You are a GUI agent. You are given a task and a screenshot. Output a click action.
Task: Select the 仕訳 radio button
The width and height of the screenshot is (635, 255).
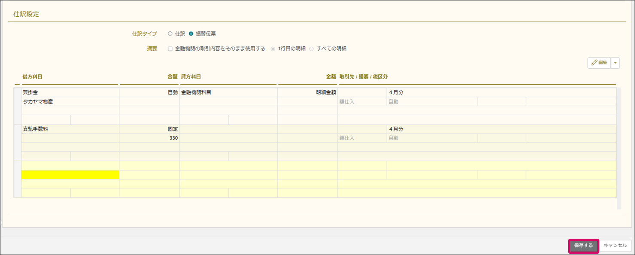pos(170,33)
